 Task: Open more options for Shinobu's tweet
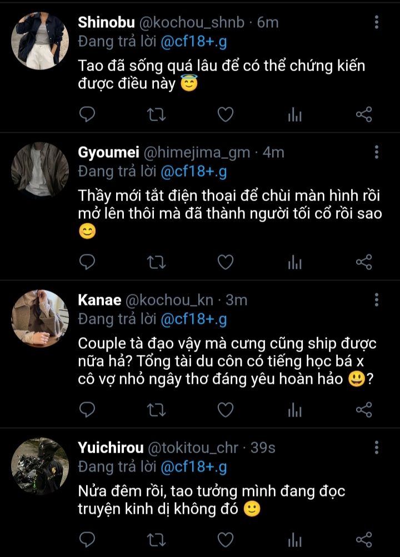point(377,22)
